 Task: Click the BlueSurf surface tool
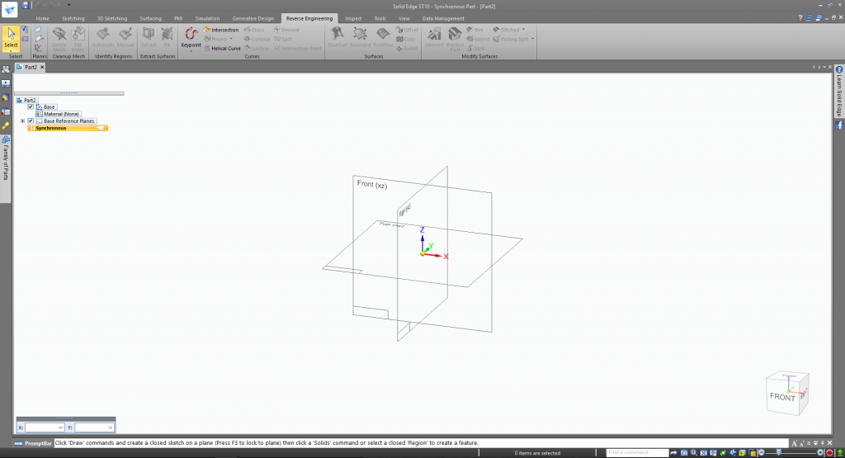click(338, 38)
